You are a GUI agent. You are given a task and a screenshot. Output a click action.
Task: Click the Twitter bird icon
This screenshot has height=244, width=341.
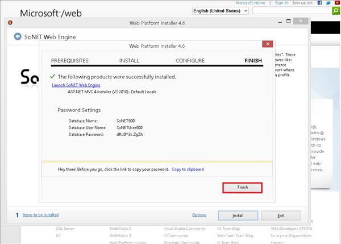coord(328,3)
